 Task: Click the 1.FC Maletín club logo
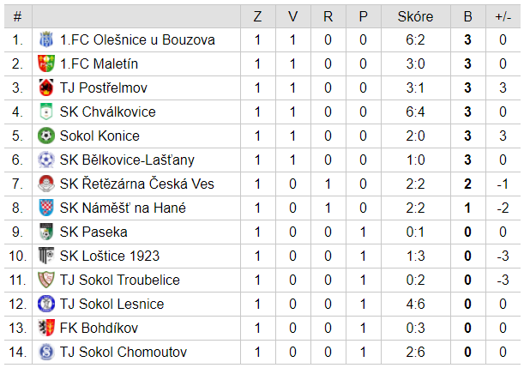(x=46, y=63)
